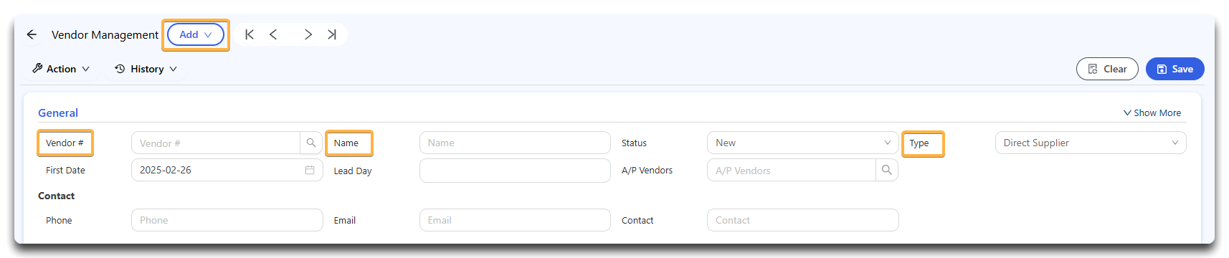Click the Clear button
Screen dimensions: 1229x258
[x=1107, y=69]
